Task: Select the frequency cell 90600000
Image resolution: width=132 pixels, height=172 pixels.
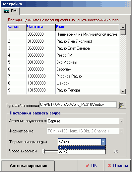Action: [41, 35]
